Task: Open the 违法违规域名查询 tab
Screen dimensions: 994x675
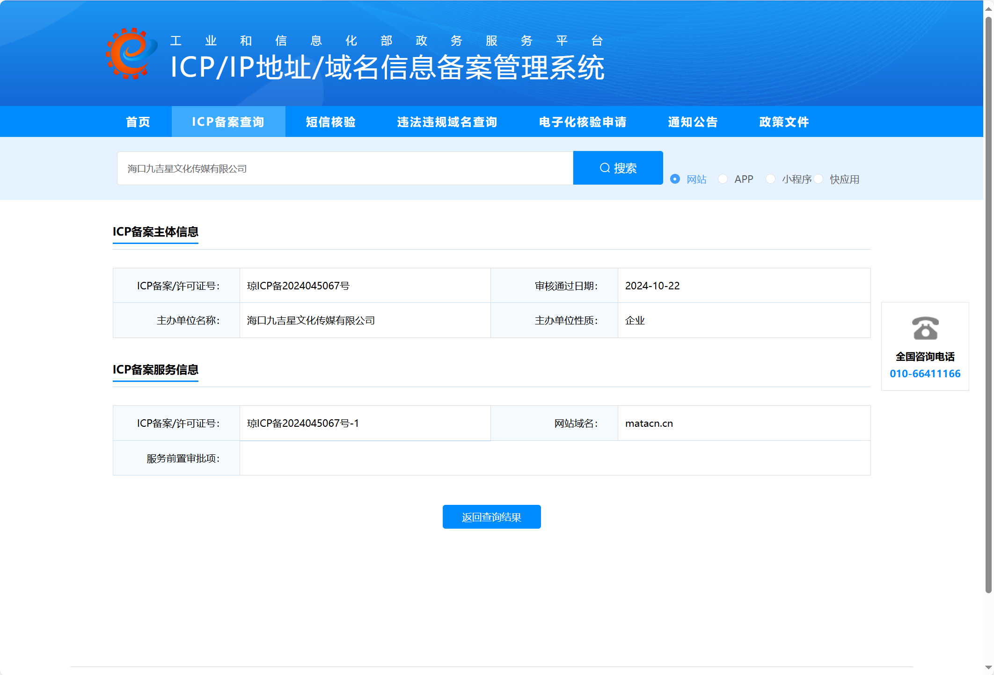Action: (x=447, y=122)
